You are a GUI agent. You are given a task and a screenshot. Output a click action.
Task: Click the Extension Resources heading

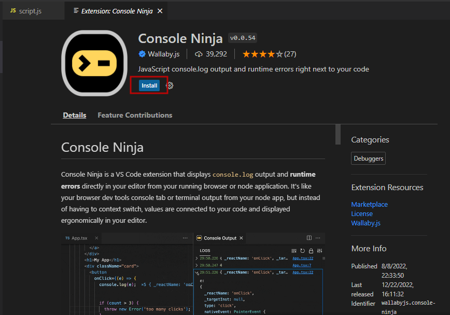point(387,188)
